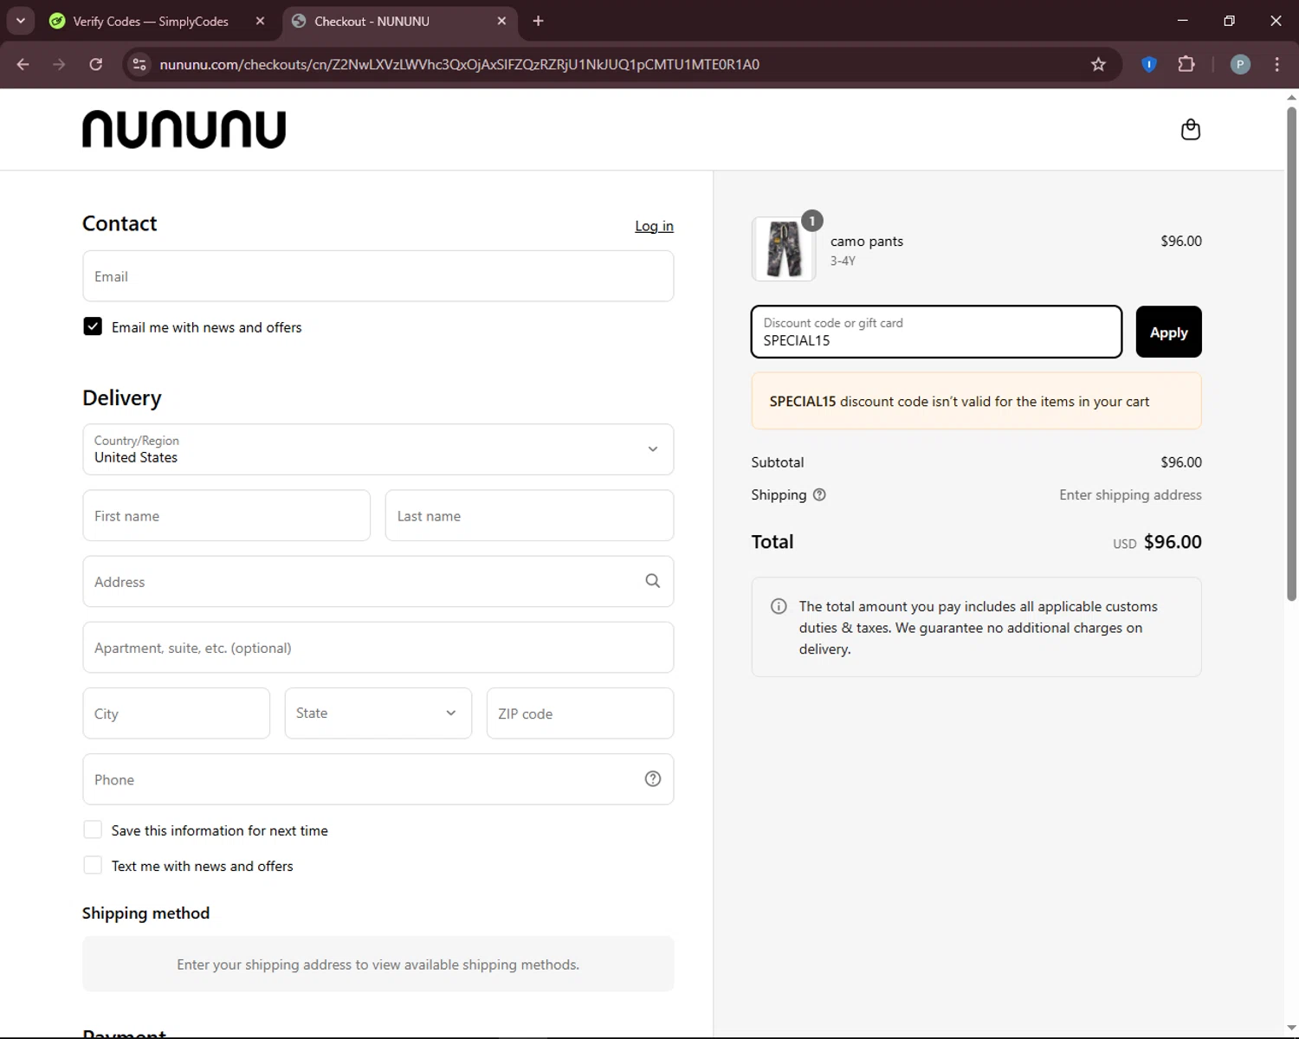Click the Phone number field

tap(378, 779)
